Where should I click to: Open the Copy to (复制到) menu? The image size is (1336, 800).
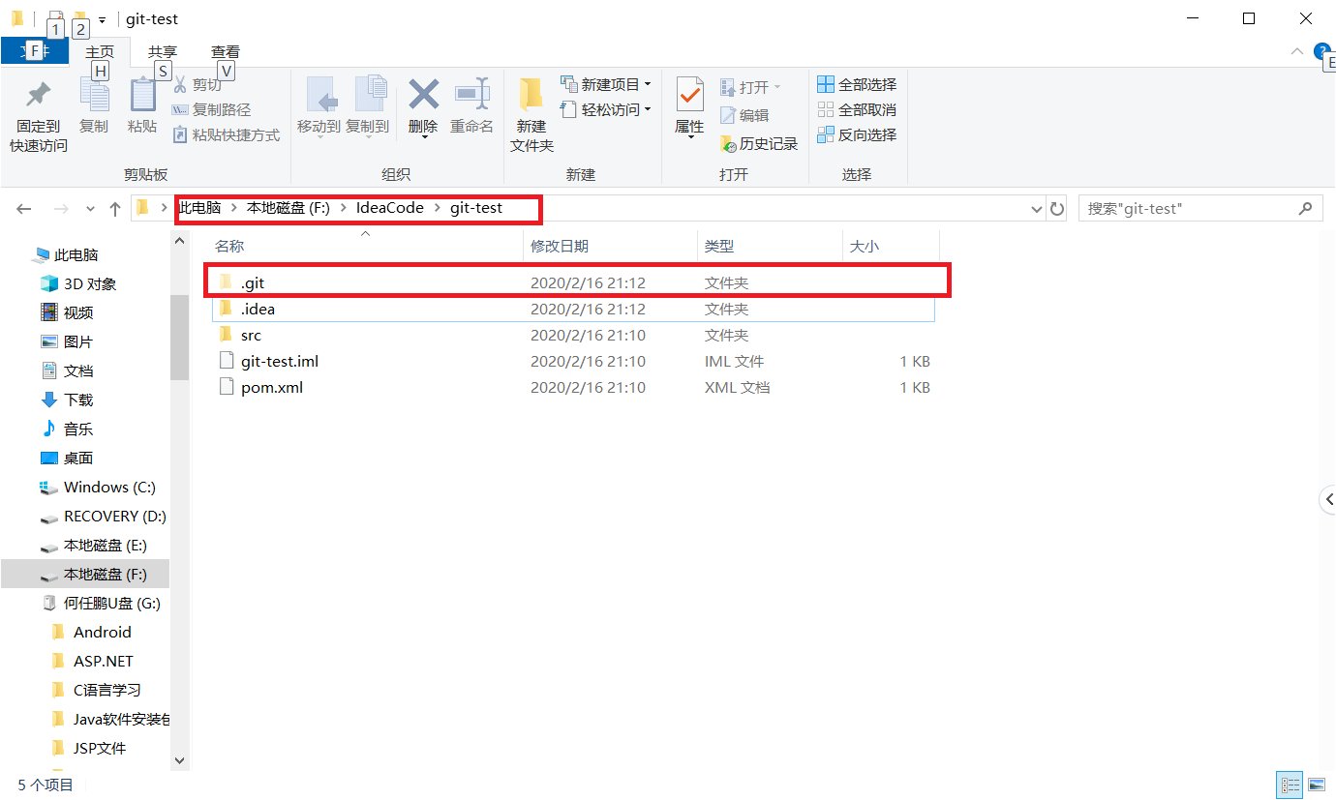[367, 106]
